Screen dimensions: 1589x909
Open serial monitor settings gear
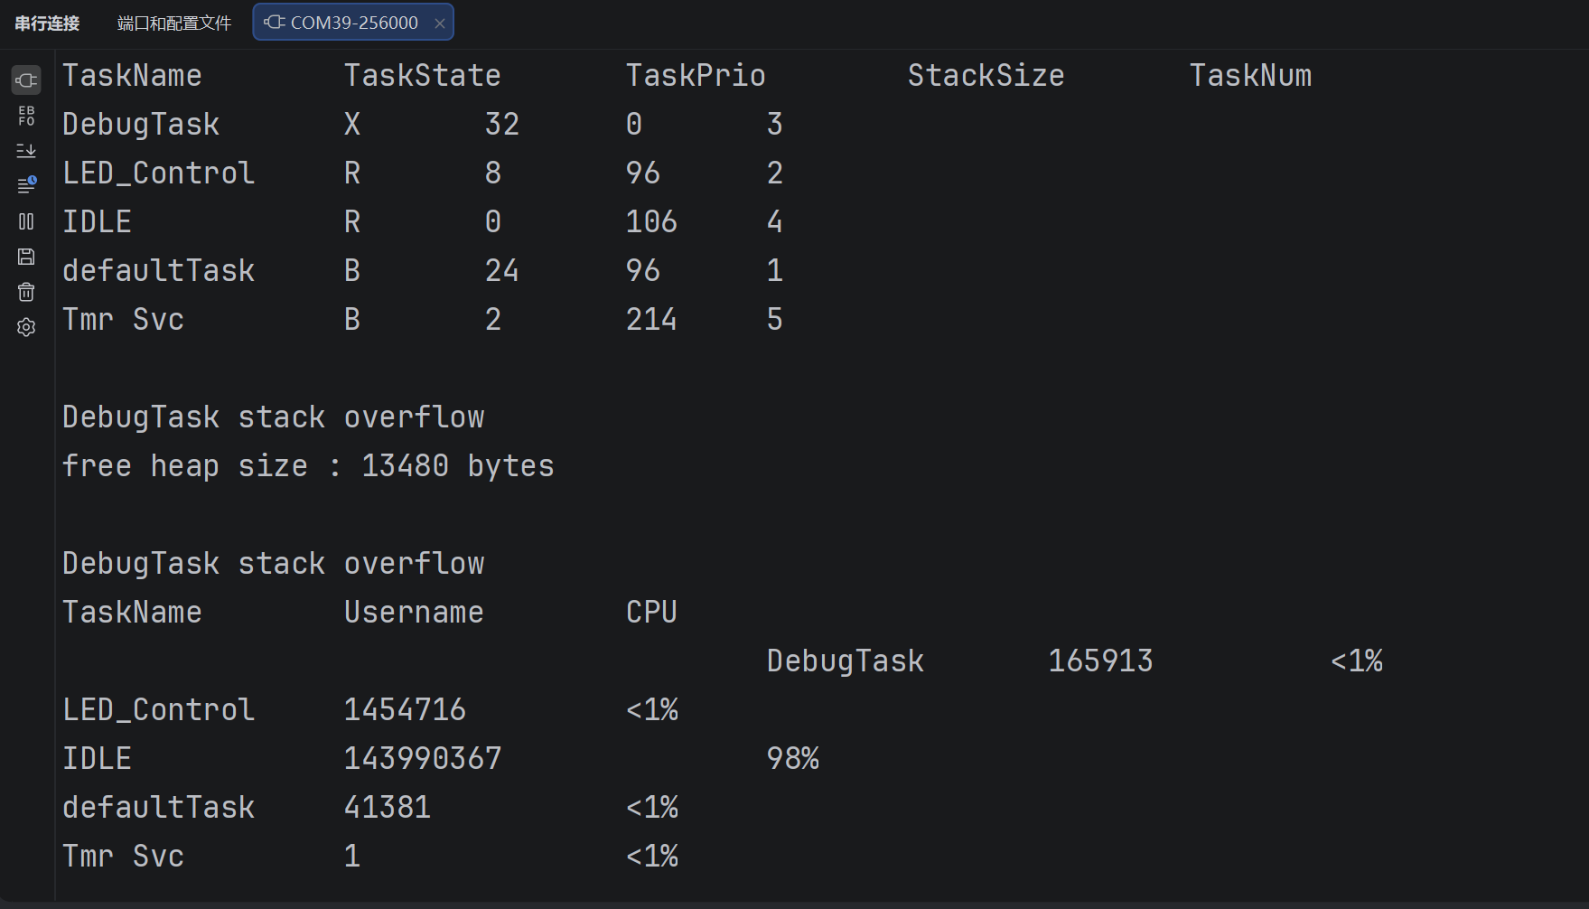(26, 327)
